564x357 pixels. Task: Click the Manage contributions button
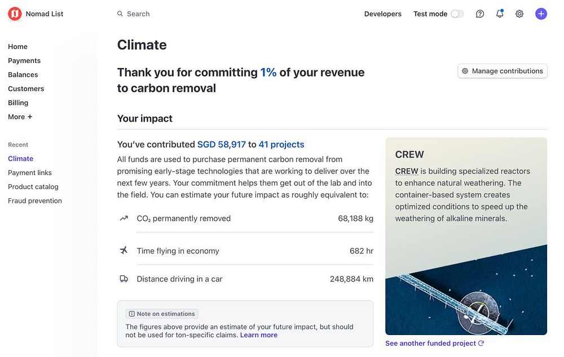[502, 71]
